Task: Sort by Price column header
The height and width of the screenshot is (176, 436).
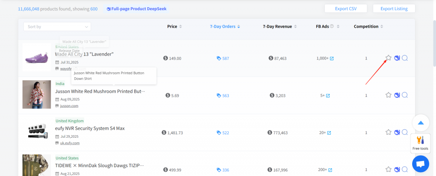Action: (175, 26)
